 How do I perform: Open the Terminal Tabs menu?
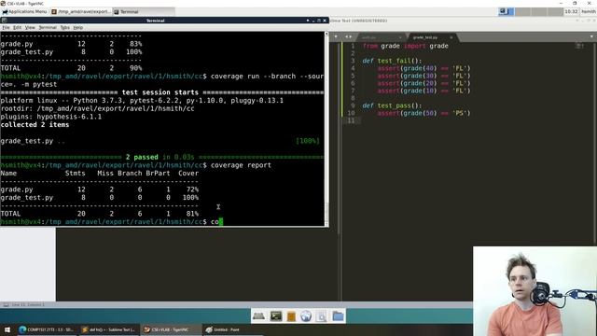coord(64,27)
